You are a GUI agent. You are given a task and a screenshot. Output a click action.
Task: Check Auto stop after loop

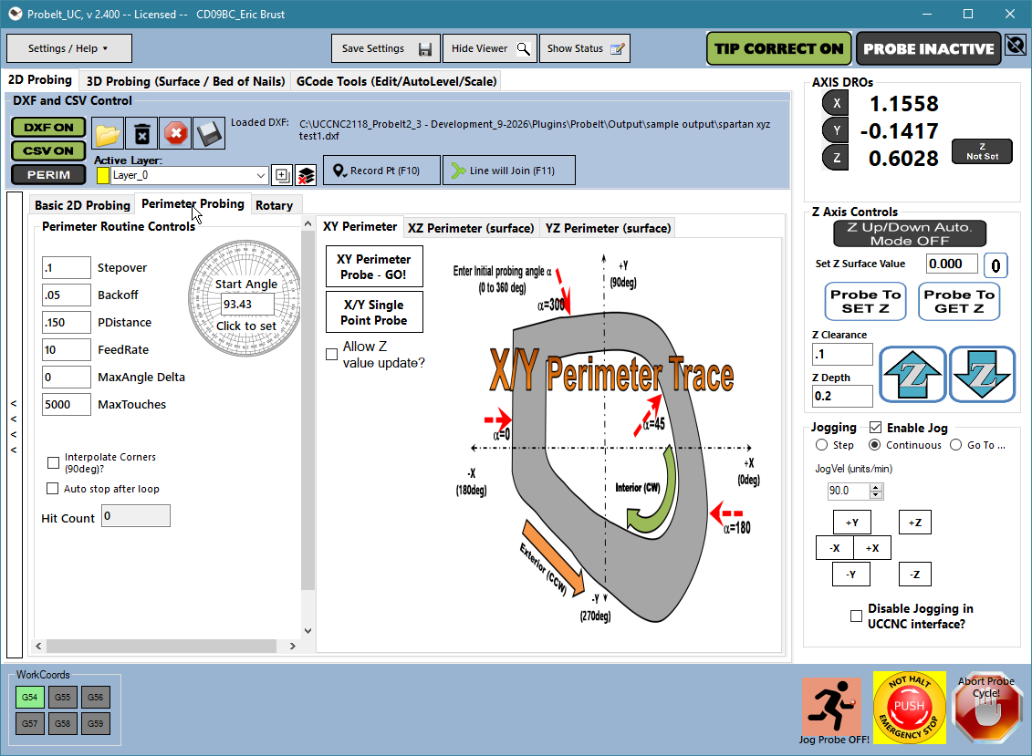pyautogui.click(x=53, y=488)
